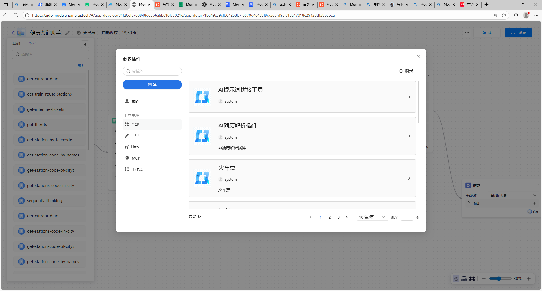Click the 刷新 refresh icon in plugin dialog
Screen dimensions: 542x291
[401, 71]
